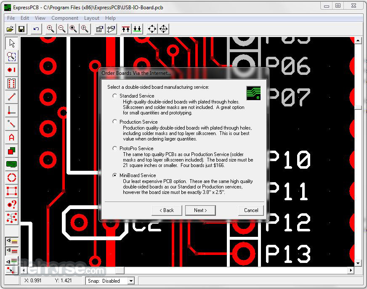This screenshot has height=289, width=367.
Task: Select the place trace tool
Action: point(11,97)
